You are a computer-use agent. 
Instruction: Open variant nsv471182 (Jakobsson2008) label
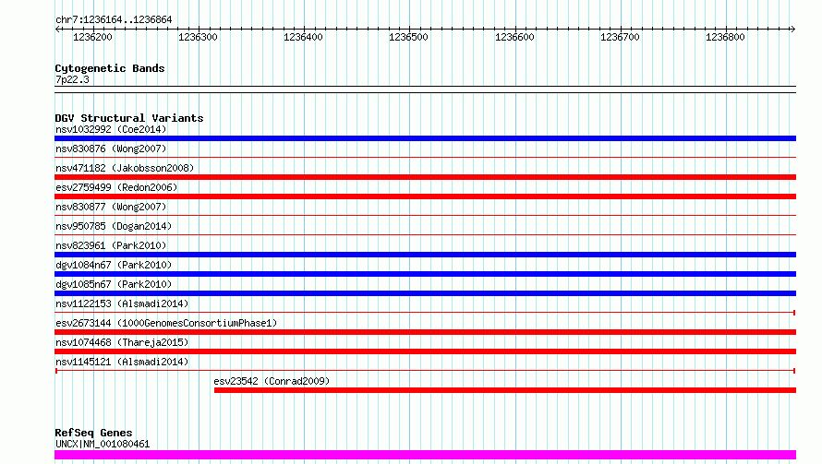tap(125, 168)
